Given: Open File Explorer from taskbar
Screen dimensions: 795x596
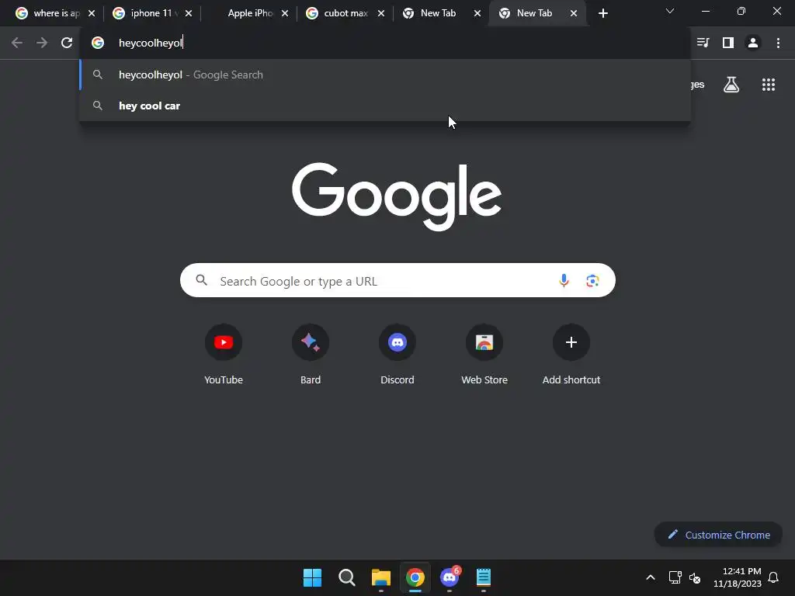Looking at the screenshot, I should 380,577.
